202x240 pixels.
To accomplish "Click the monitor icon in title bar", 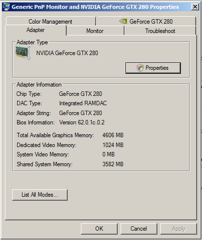I will [6, 7].
